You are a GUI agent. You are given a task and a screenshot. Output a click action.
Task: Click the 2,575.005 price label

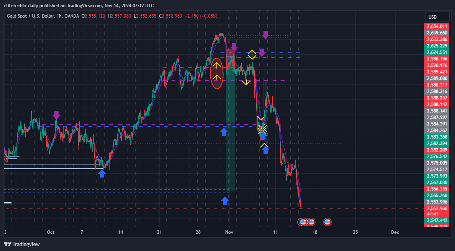coord(437,163)
